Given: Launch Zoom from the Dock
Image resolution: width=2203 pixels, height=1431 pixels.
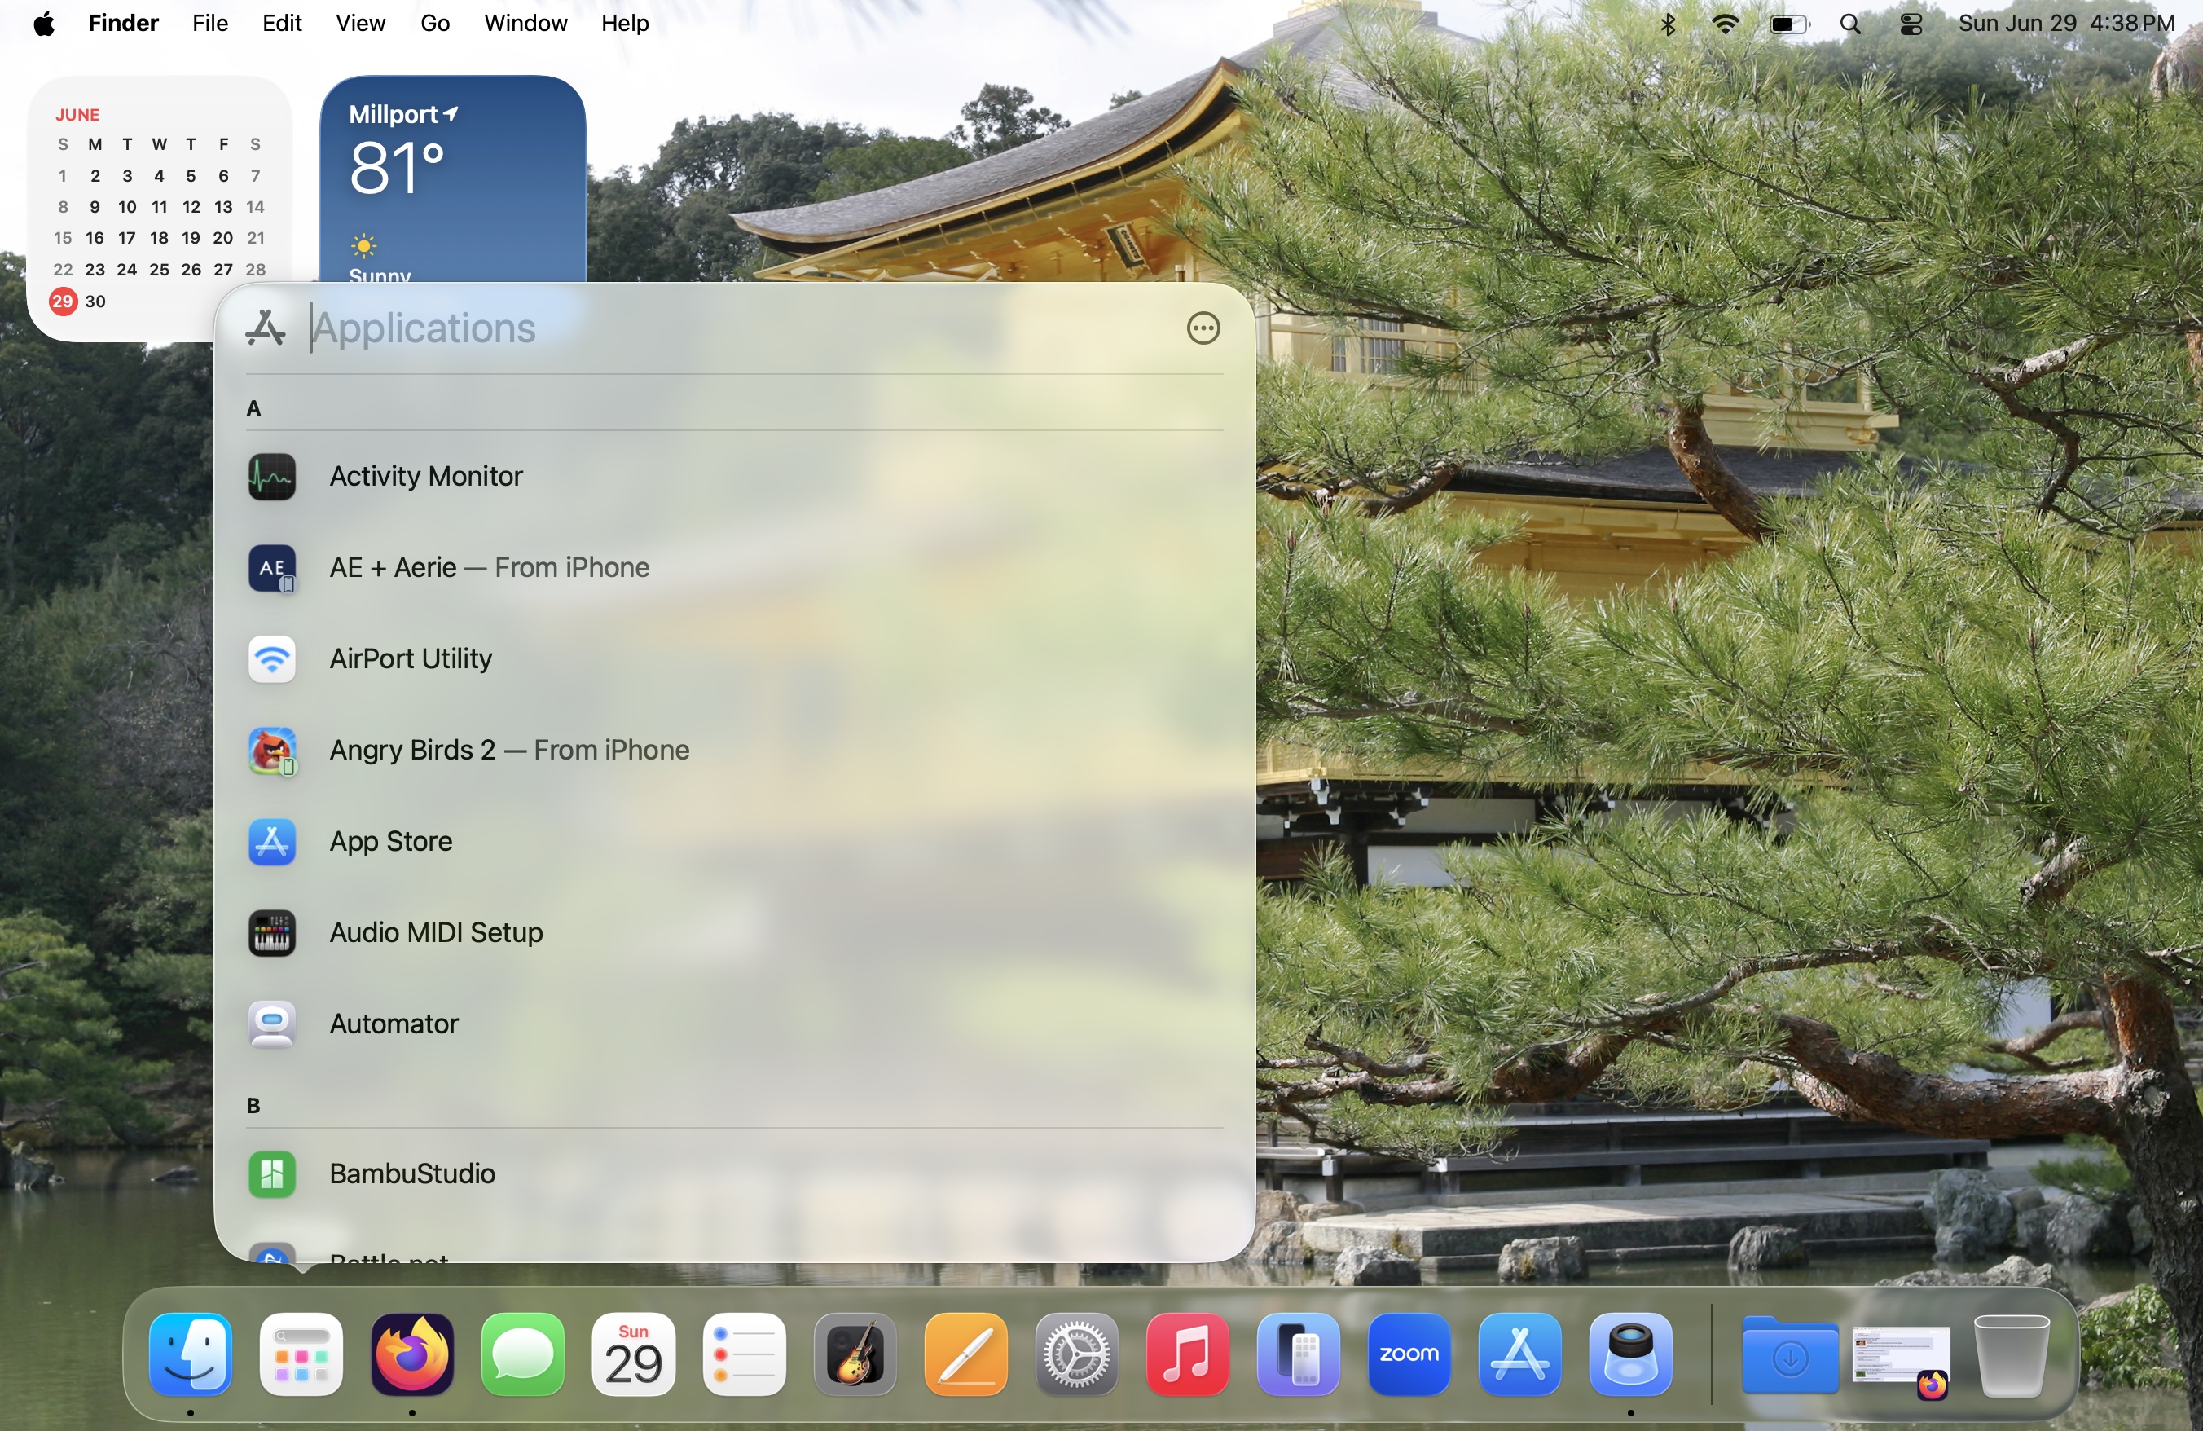Looking at the screenshot, I should [x=1409, y=1354].
